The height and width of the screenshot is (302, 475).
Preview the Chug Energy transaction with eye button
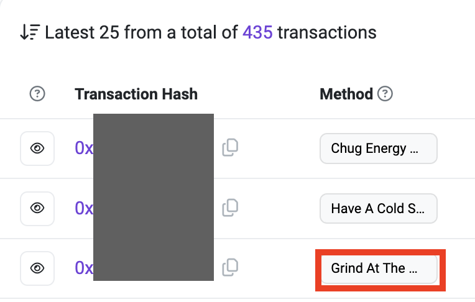coord(37,149)
